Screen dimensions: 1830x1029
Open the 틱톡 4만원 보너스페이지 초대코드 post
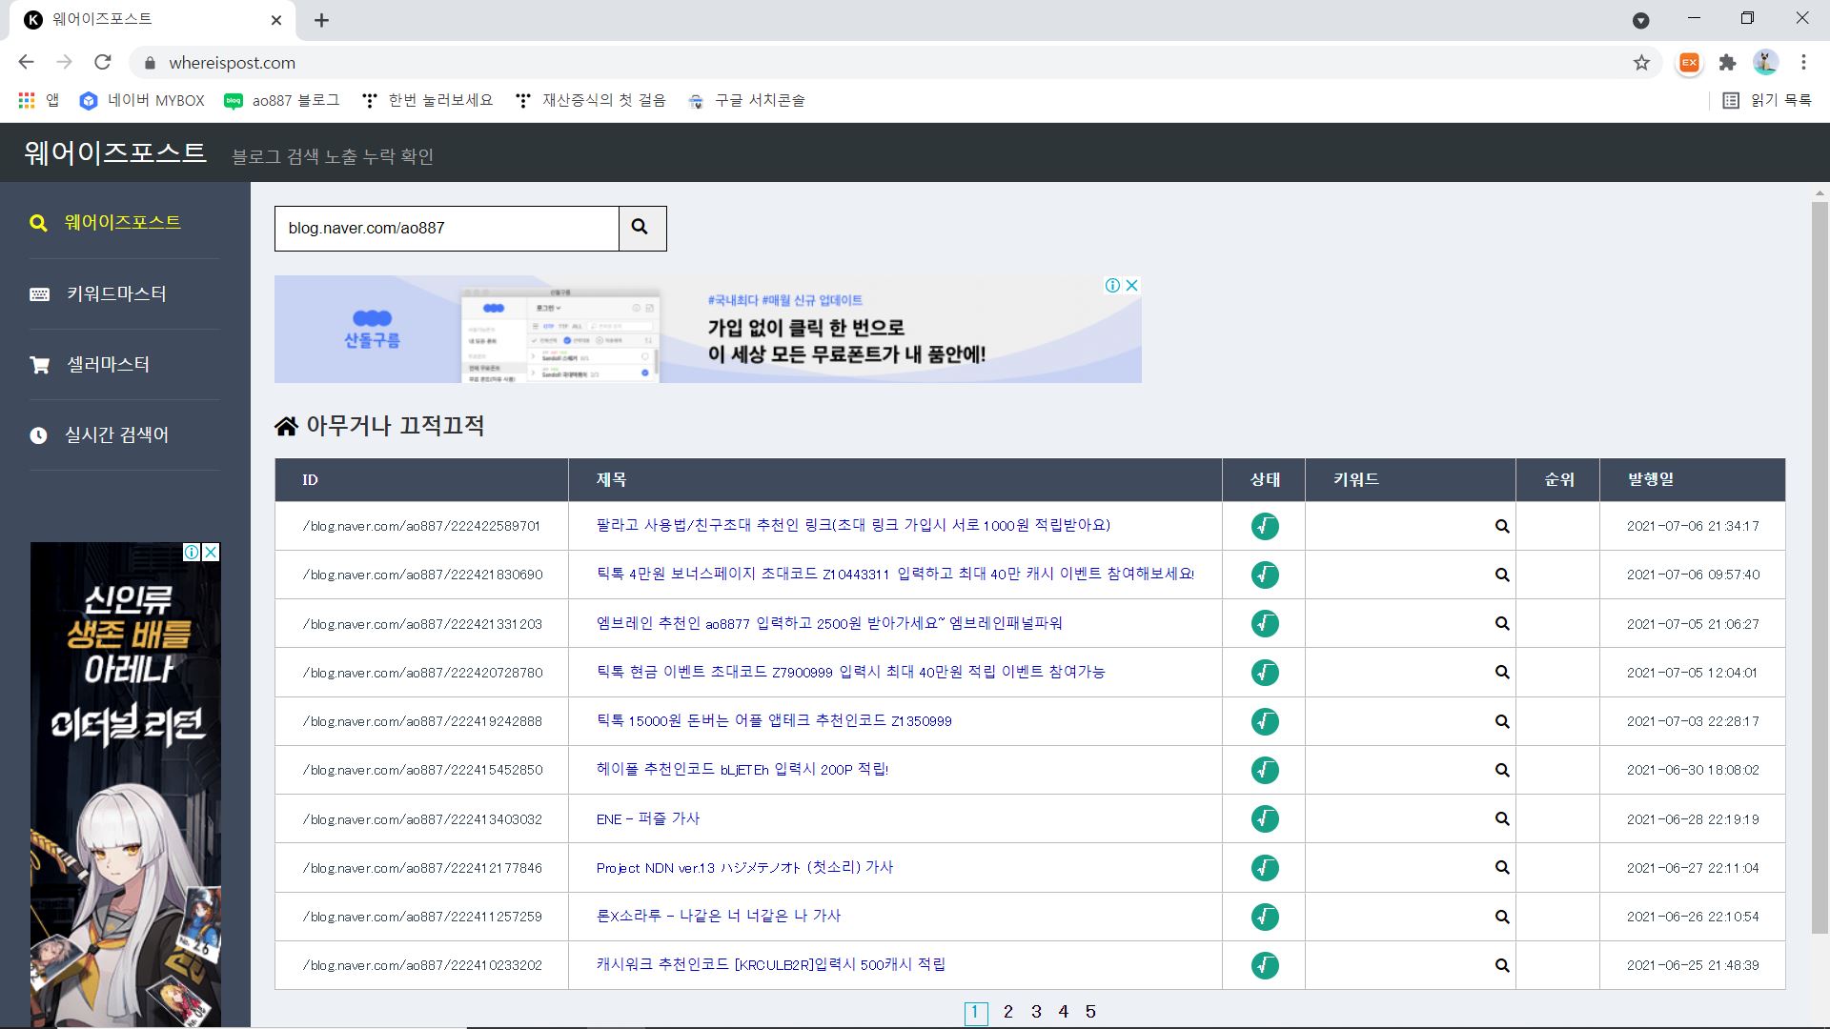895,574
